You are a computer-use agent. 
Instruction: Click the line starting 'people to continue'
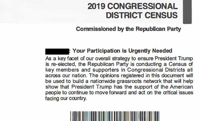tap(119, 93)
